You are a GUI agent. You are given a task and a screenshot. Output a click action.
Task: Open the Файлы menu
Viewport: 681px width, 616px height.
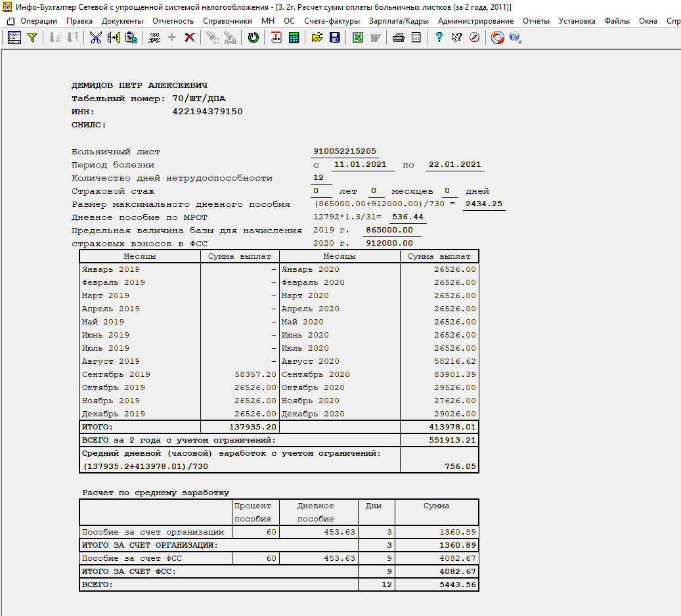click(617, 21)
